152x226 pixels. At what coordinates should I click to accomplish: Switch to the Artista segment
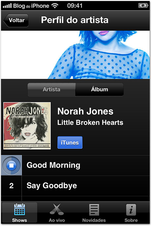pos(52,89)
